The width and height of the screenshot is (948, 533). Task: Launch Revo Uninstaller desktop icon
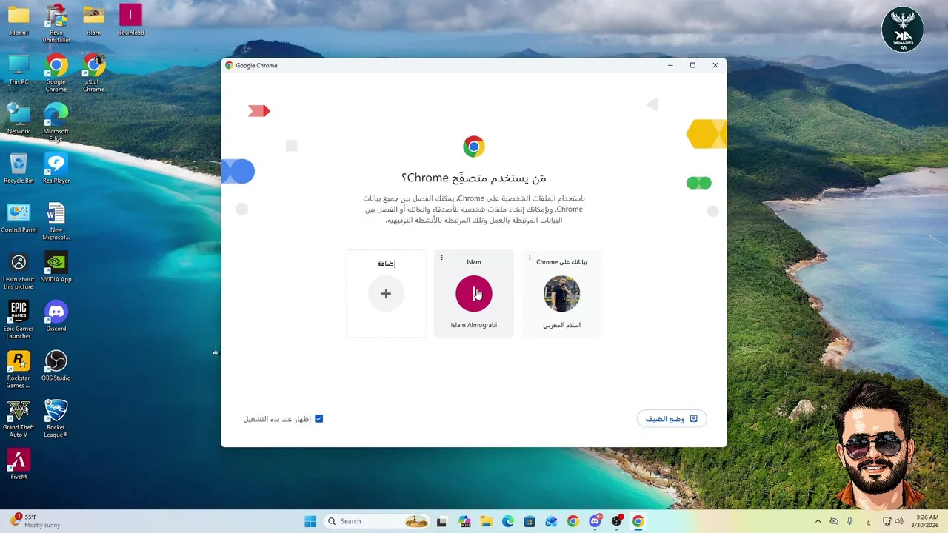click(x=56, y=24)
